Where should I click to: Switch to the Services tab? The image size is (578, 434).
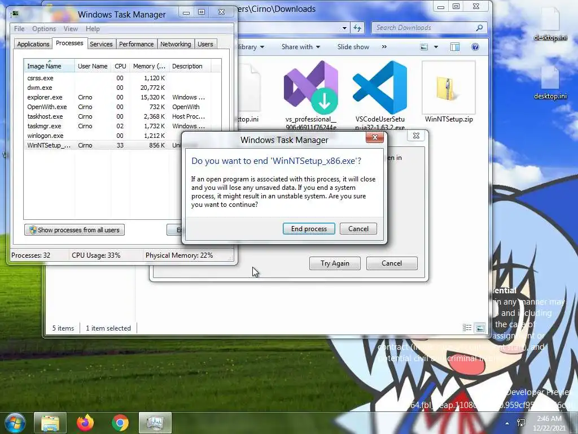[101, 44]
